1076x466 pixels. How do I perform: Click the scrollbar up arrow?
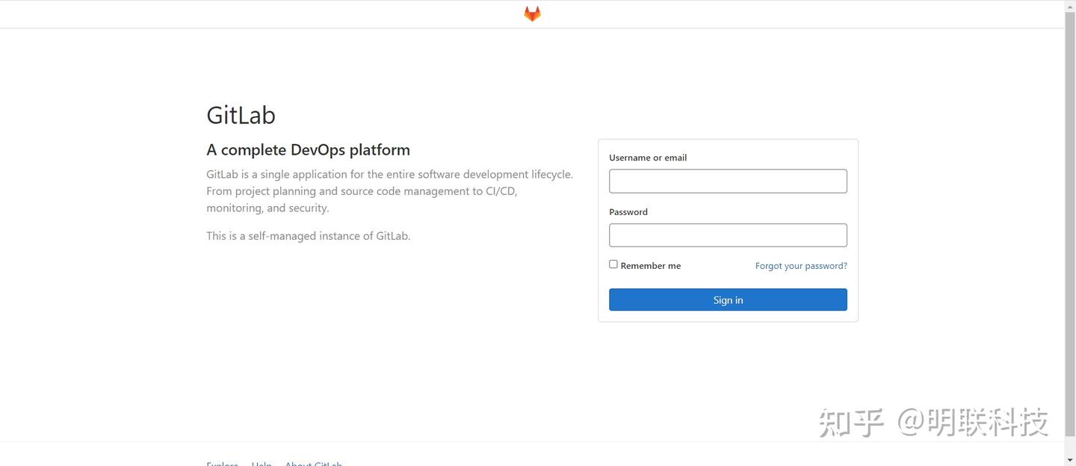point(1070,4)
